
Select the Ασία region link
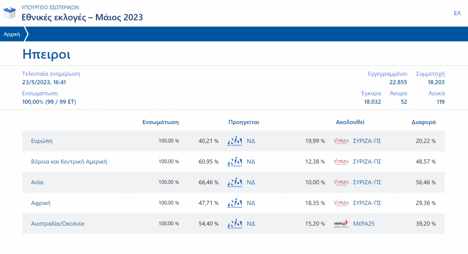37,182
